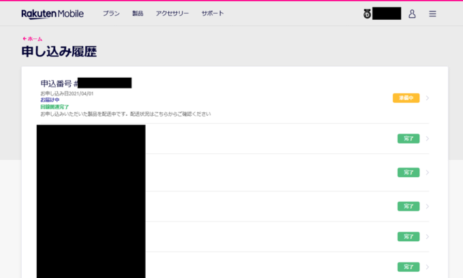
Task: Open the サポート menu
Action: [212, 14]
